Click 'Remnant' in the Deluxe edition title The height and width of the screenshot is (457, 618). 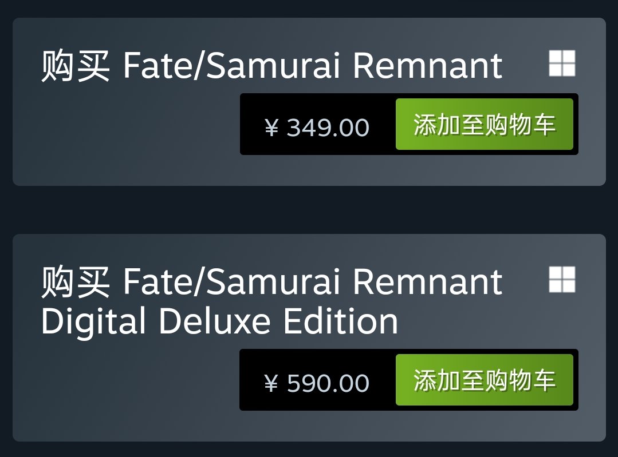(x=427, y=282)
